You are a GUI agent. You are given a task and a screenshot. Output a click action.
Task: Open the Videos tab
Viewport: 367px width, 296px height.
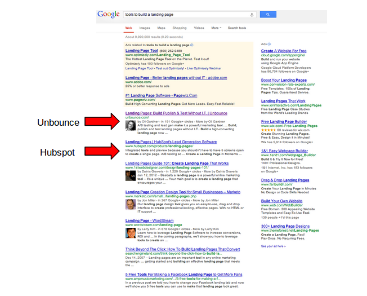tap(199, 28)
